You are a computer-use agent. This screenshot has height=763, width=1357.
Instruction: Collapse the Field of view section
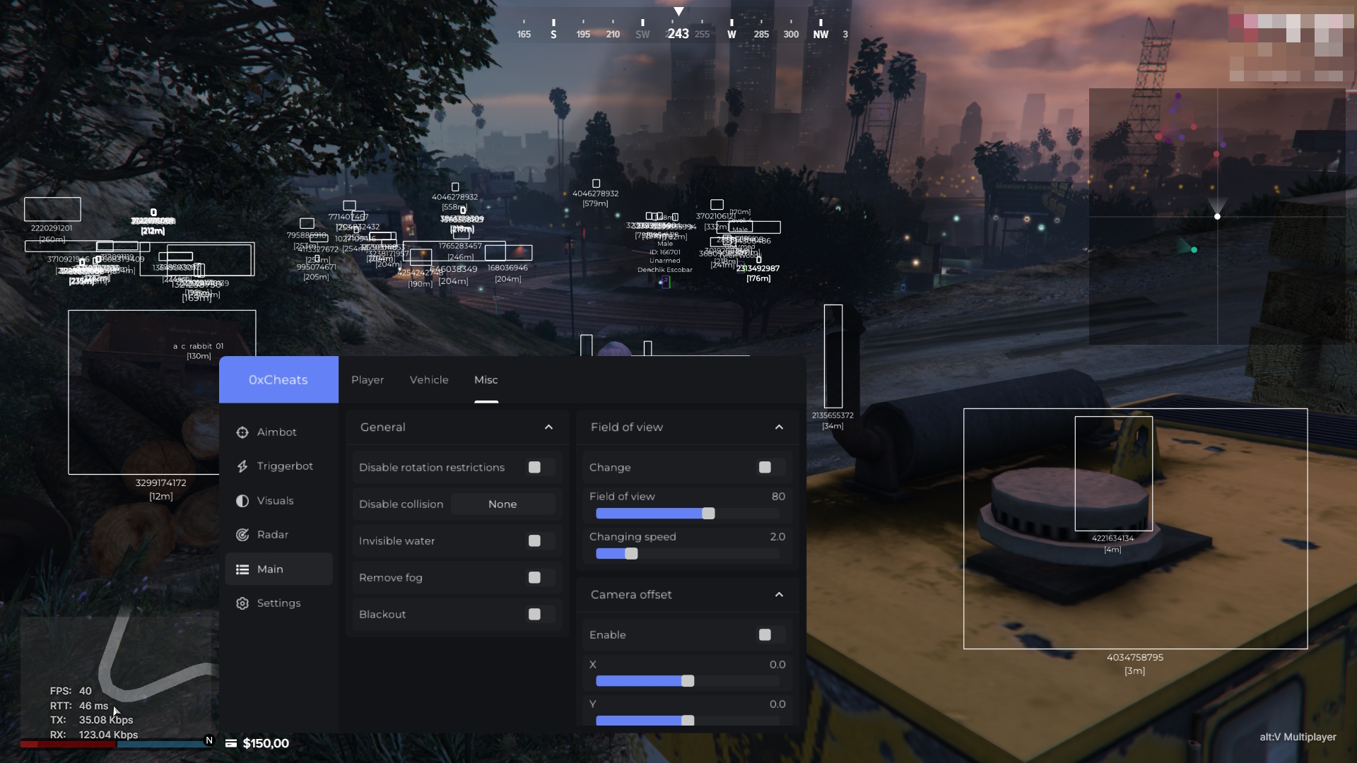coord(779,427)
